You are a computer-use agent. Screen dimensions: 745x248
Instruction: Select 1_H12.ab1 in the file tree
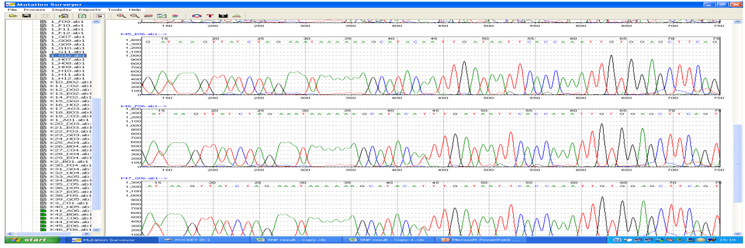[x=68, y=78]
